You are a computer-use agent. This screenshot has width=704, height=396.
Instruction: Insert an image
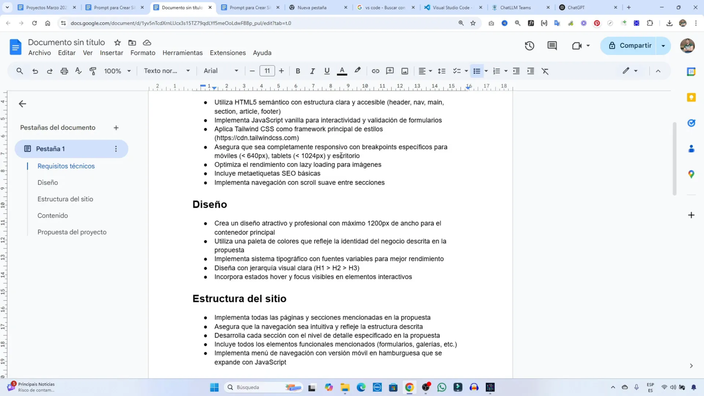point(404,71)
